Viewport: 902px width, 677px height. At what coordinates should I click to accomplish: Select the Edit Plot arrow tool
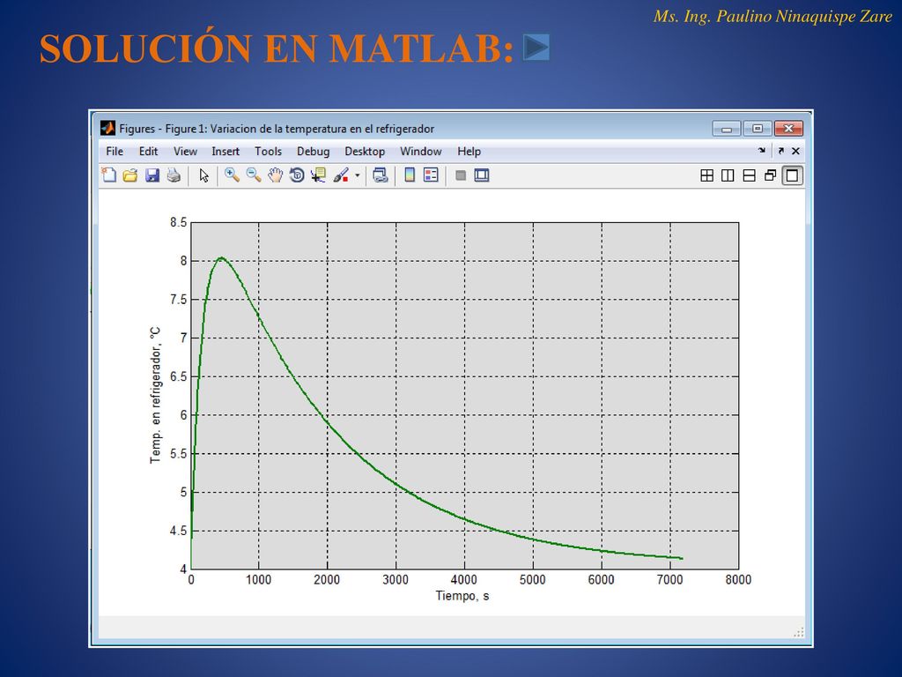pos(203,175)
